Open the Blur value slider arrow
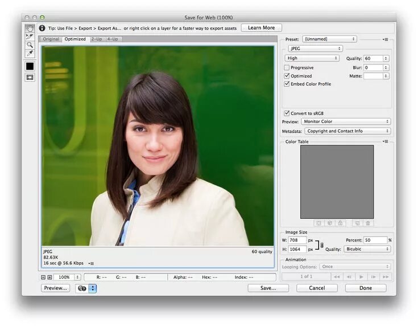This screenshot has height=326, width=418. [386, 68]
